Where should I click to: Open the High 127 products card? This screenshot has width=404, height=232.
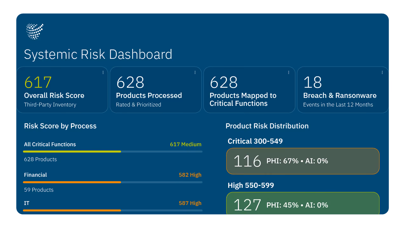303,203
